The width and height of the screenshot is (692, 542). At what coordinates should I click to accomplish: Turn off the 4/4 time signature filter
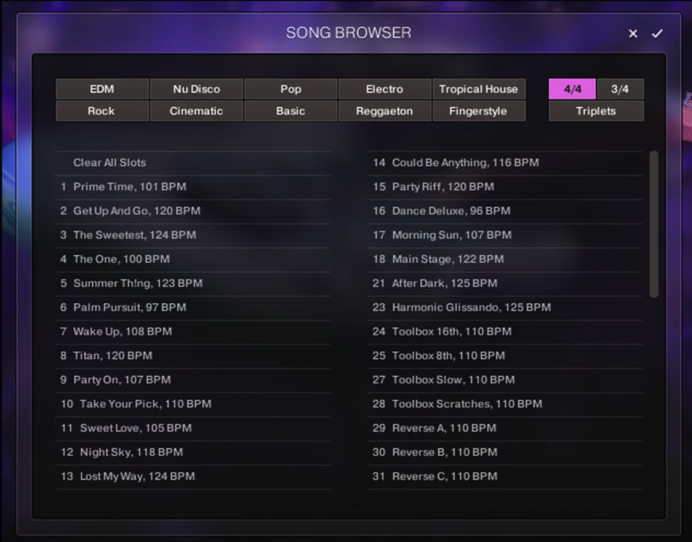[572, 89]
